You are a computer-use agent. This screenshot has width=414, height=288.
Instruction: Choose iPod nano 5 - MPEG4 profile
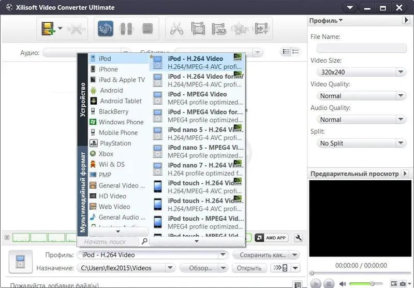197,151
